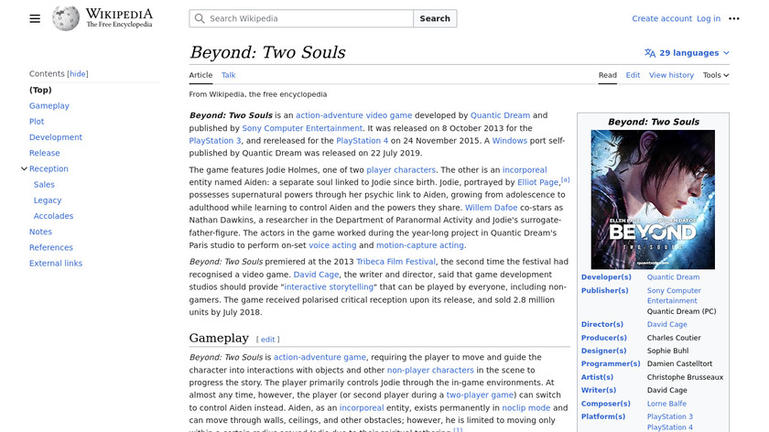769x432 pixels.
Task: Open the View history tab
Action: [671, 75]
